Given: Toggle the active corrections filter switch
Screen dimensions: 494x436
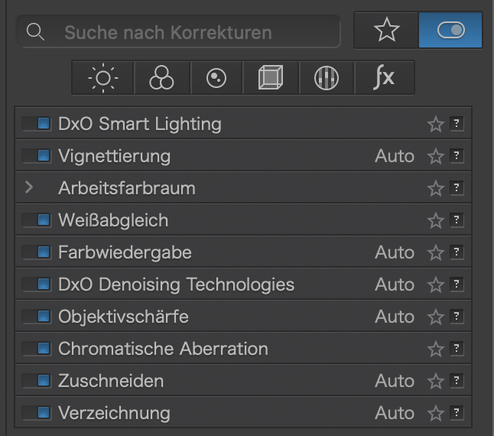Looking at the screenshot, I should coord(450,31).
